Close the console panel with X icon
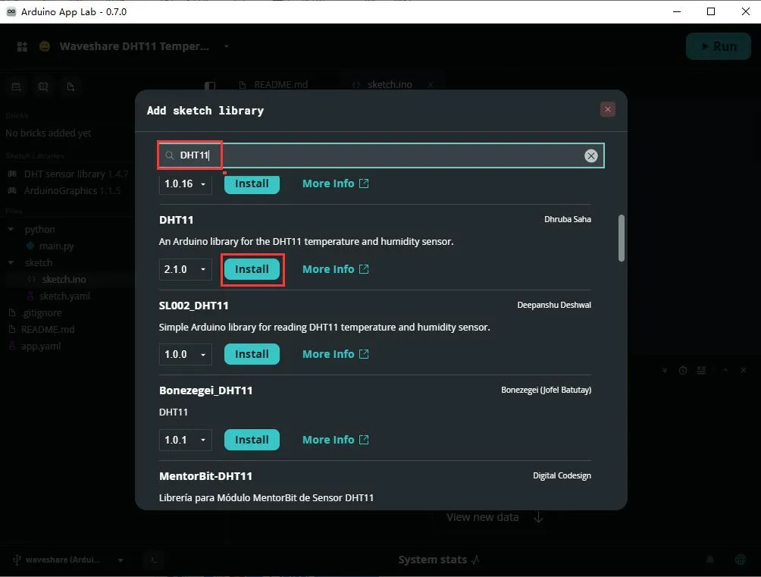Image resolution: width=761 pixels, height=577 pixels. pos(743,370)
